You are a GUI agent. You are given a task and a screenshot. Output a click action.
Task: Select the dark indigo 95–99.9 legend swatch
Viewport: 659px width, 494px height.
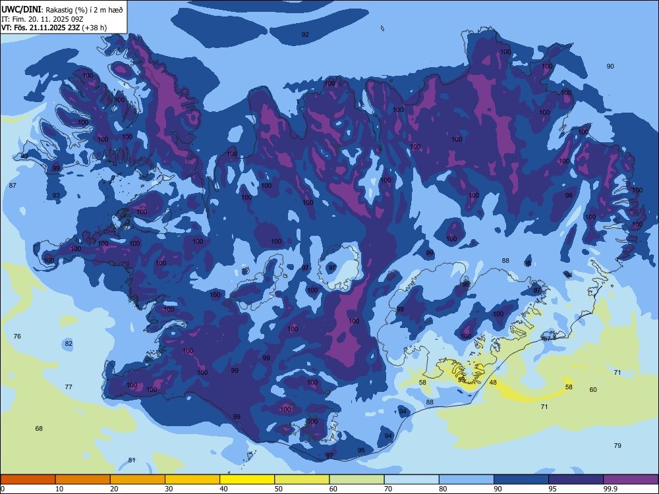pyautogui.click(x=576, y=480)
